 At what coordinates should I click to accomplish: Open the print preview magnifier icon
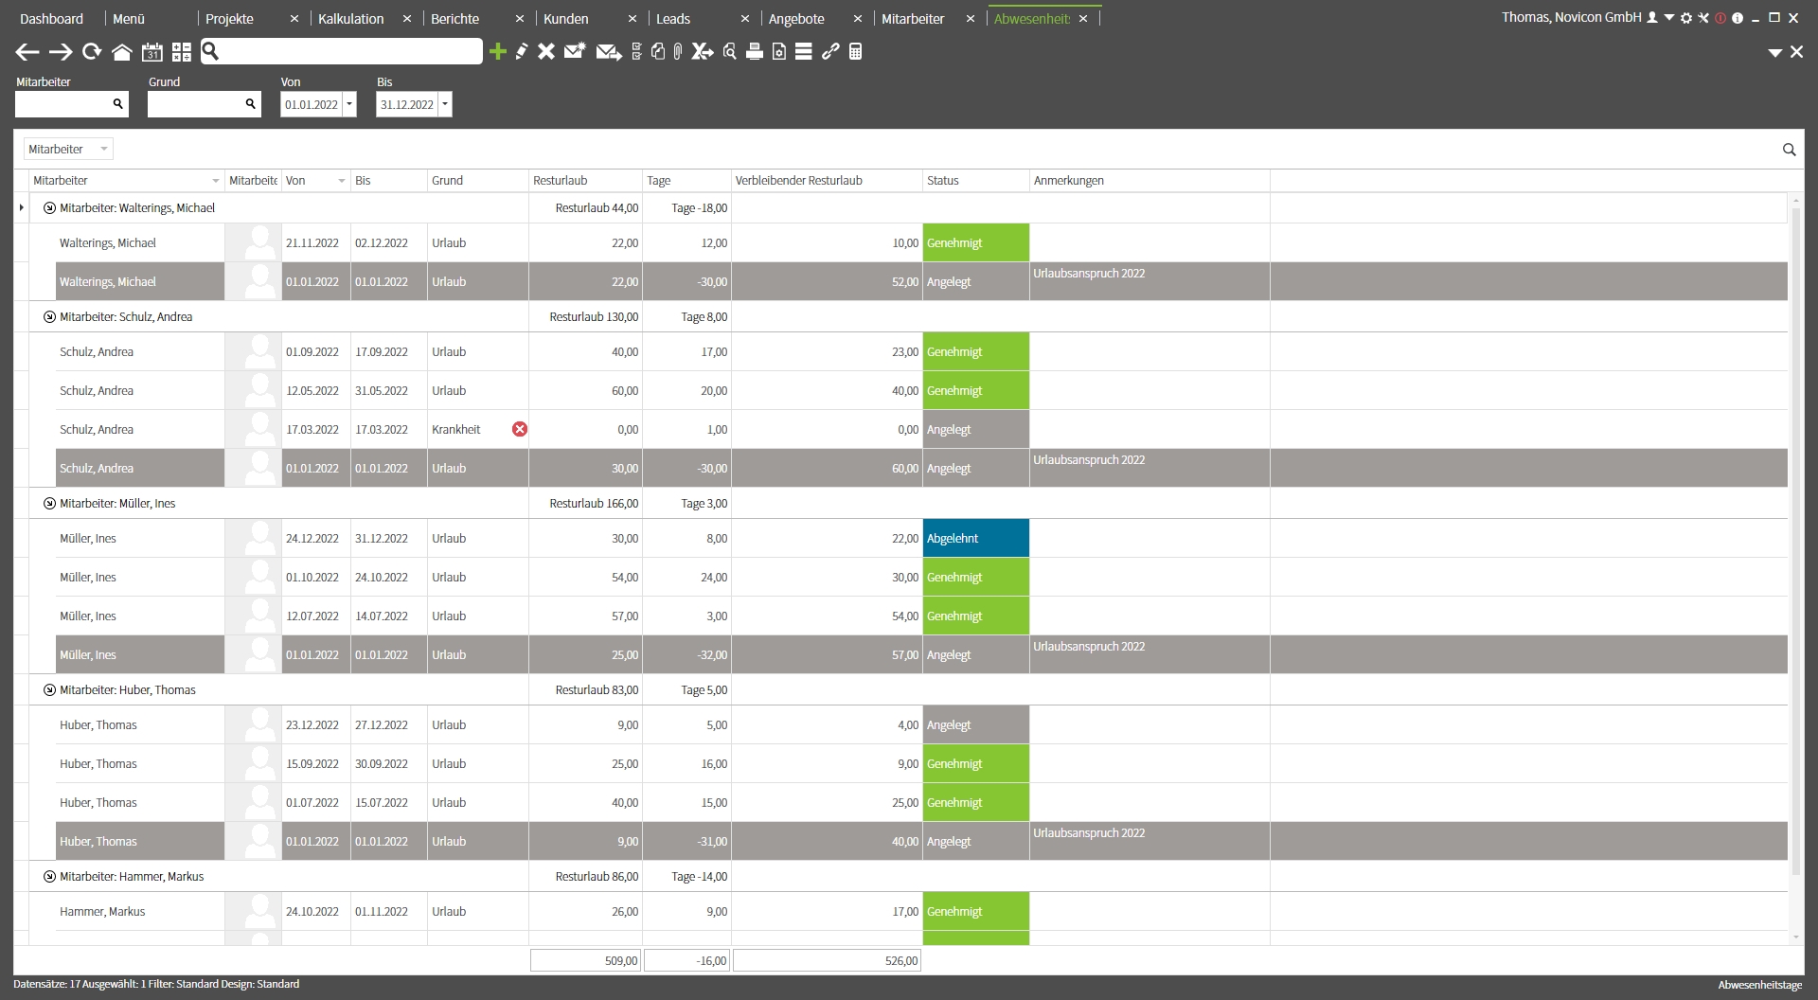tap(729, 51)
